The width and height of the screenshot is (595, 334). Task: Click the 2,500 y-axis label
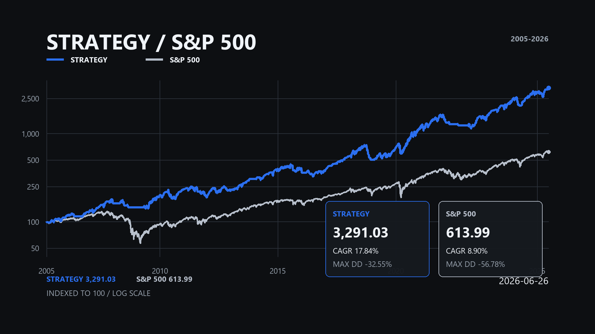pos(30,99)
